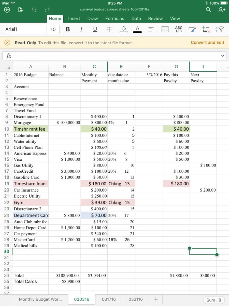The width and height of the screenshot is (229, 306).
Task: Toggle Italic formatting
Action: click(81, 29)
